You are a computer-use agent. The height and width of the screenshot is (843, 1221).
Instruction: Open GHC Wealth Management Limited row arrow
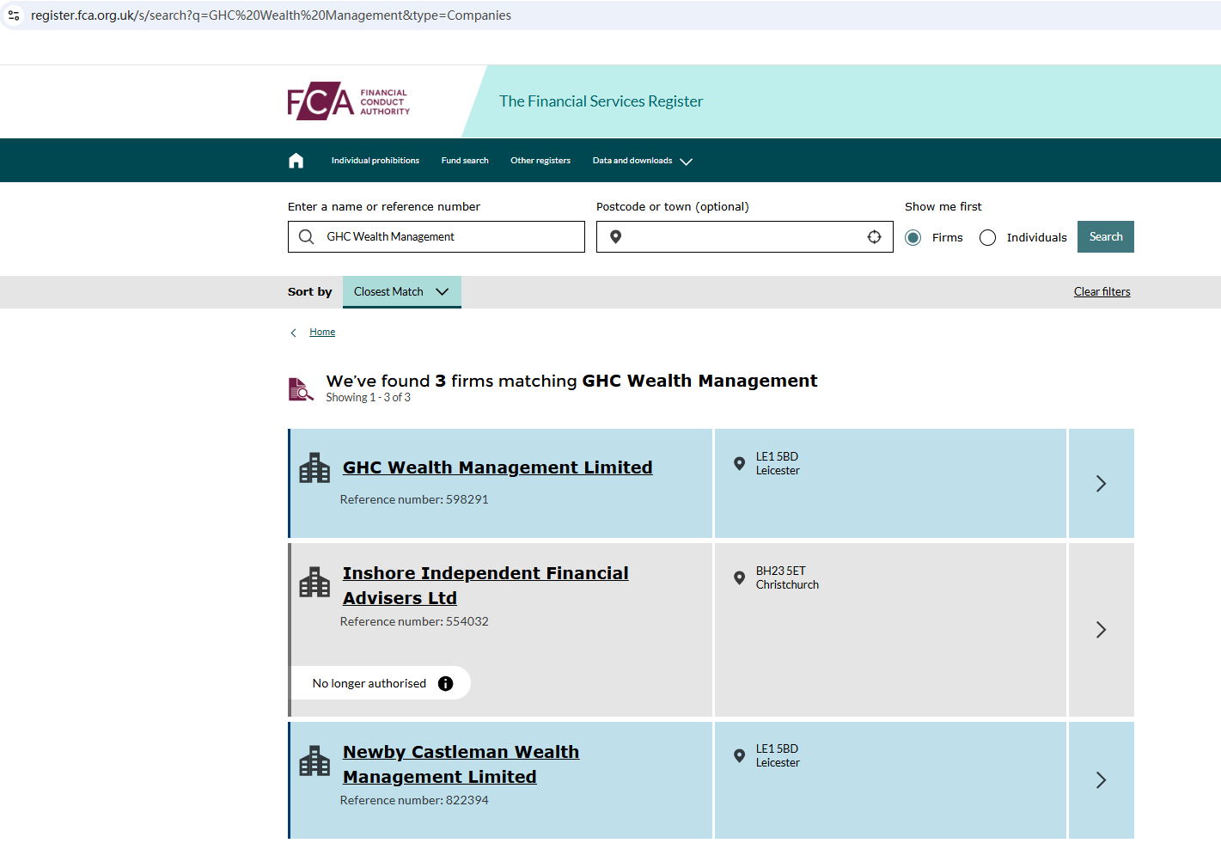pyautogui.click(x=1101, y=484)
